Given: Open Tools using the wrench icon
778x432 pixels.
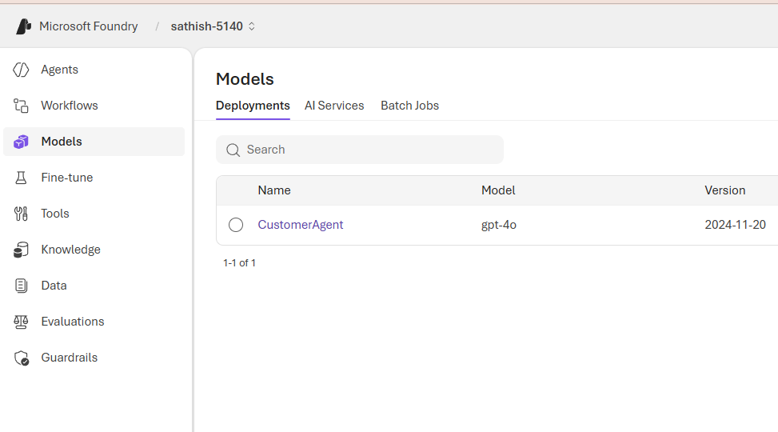Looking at the screenshot, I should tap(22, 214).
